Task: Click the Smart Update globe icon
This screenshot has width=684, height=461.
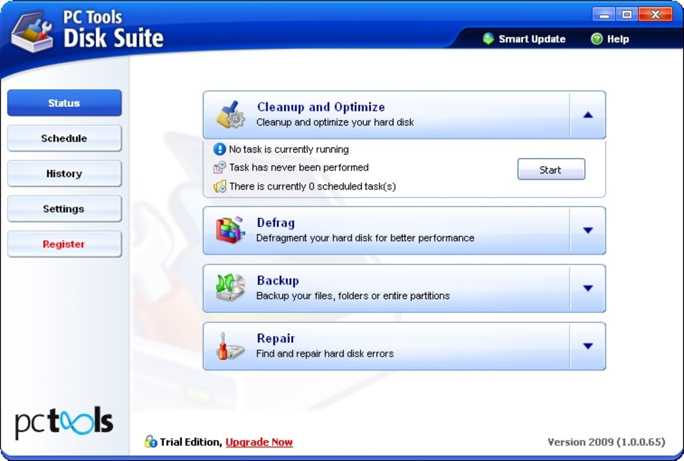Action: (x=488, y=39)
